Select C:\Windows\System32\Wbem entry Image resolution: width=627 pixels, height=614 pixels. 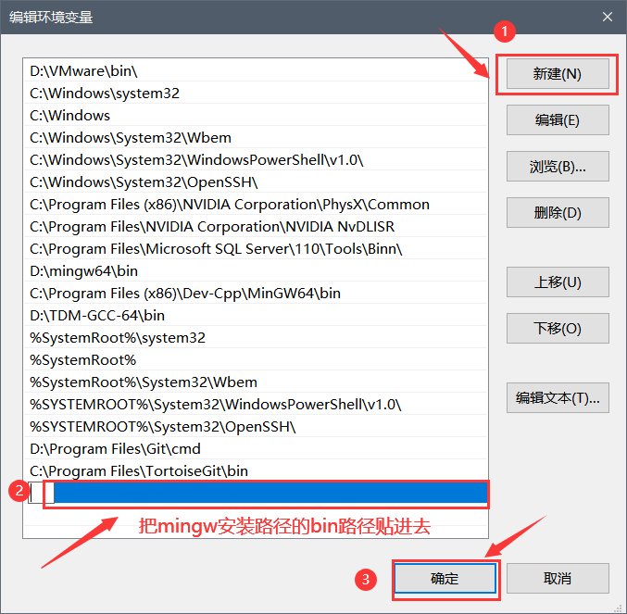(x=256, y=137)
